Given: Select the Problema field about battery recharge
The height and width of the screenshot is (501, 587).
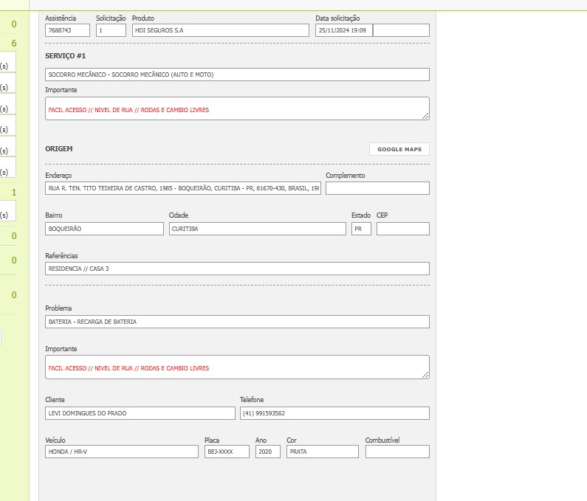Looking at the screenshot, I should click(236, 322).
